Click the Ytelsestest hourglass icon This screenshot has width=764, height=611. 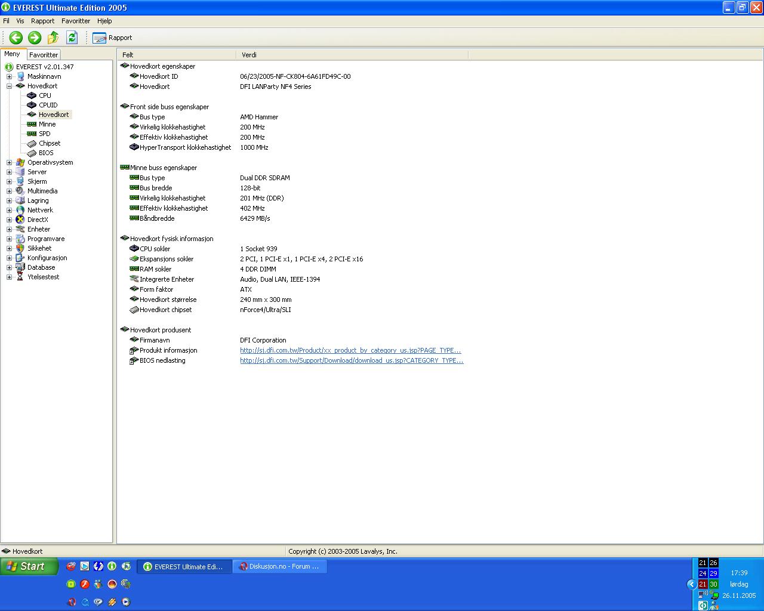[20, 277]
